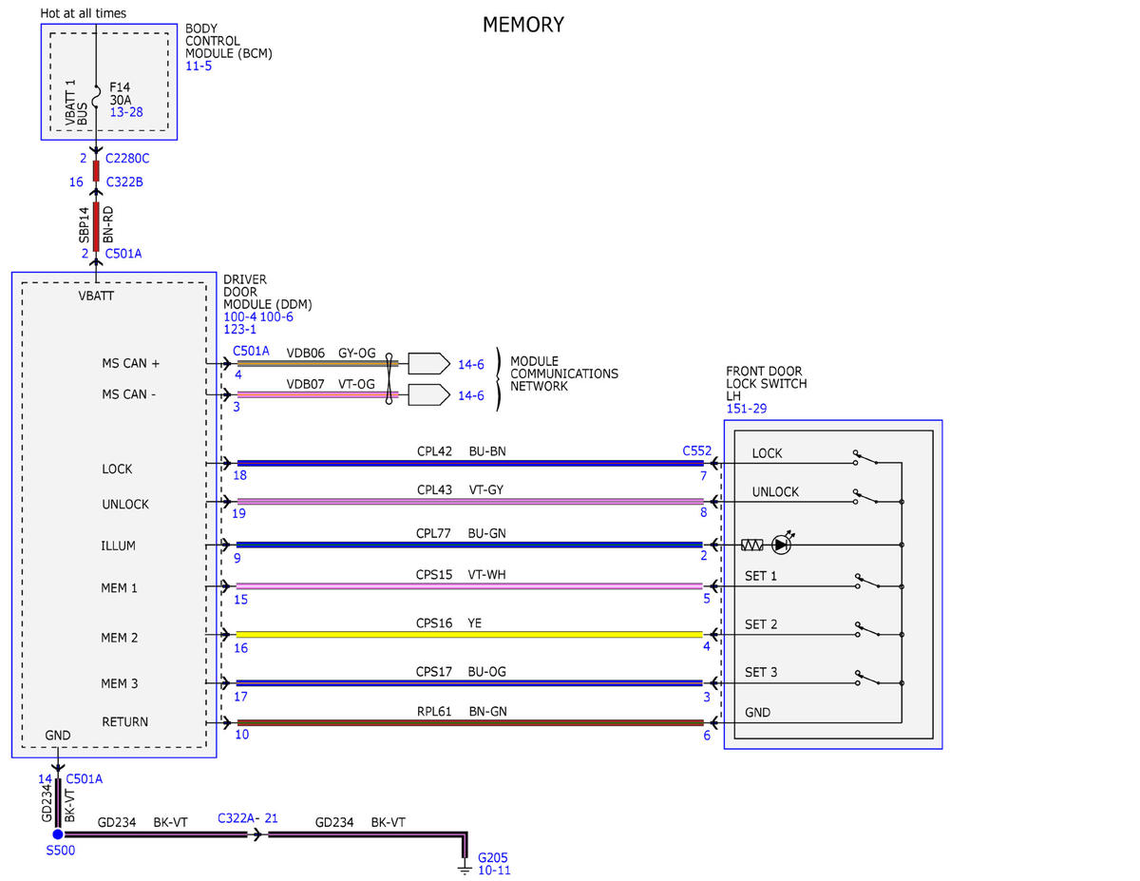The width and height of the screenshot is (1140, 881).
Task: Select the C322A connector label on ground wire
Action: (236, 817)
